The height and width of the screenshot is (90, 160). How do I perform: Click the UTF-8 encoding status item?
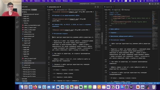125,83
